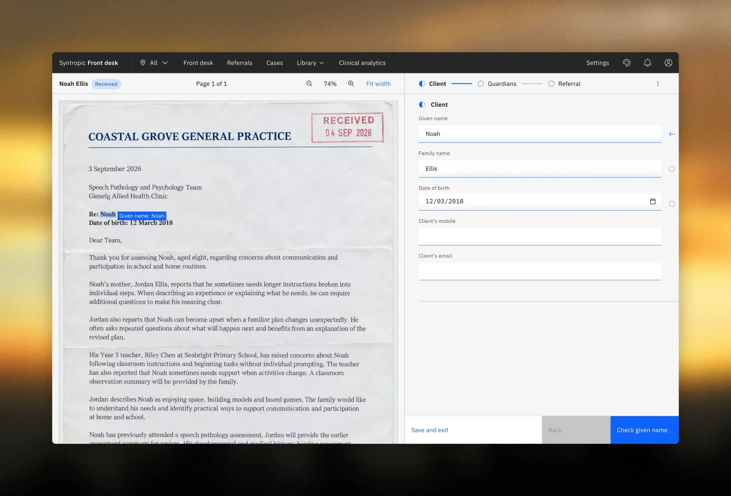This screenshot has height=496, width=731.
Task: Open Clinical analytics
Action: [362, 63]
